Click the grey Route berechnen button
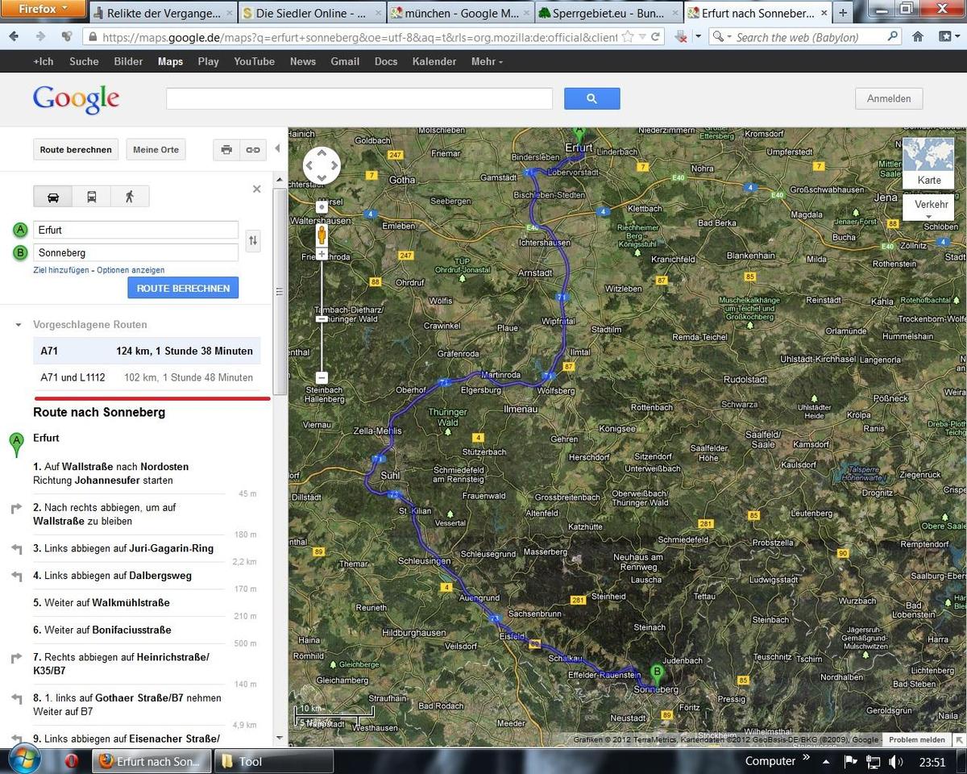This screenshot has width=967, height=774. [x=76, y=150]
